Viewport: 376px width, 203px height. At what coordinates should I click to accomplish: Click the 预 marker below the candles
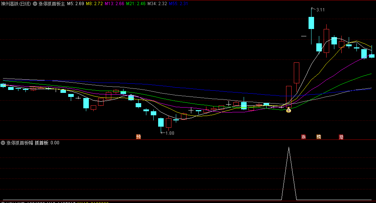coord(138,137)
